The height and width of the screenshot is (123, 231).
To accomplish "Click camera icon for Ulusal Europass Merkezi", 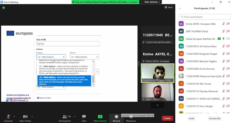I will [228, 39].
